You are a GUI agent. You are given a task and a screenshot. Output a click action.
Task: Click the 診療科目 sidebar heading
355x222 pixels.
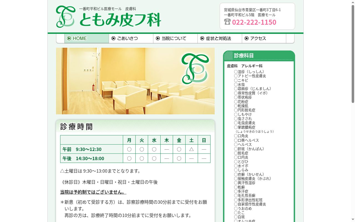244,56
